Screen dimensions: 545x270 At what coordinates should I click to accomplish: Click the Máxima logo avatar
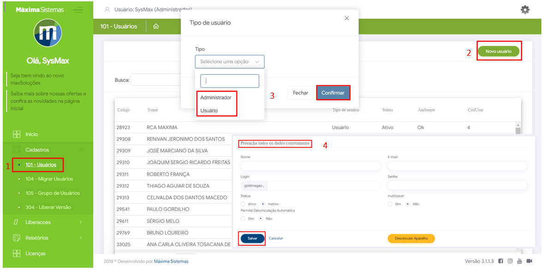(x=48, y=33)
